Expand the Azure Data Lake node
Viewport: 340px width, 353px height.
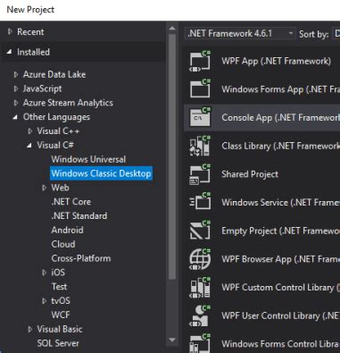tap(16, 74)
